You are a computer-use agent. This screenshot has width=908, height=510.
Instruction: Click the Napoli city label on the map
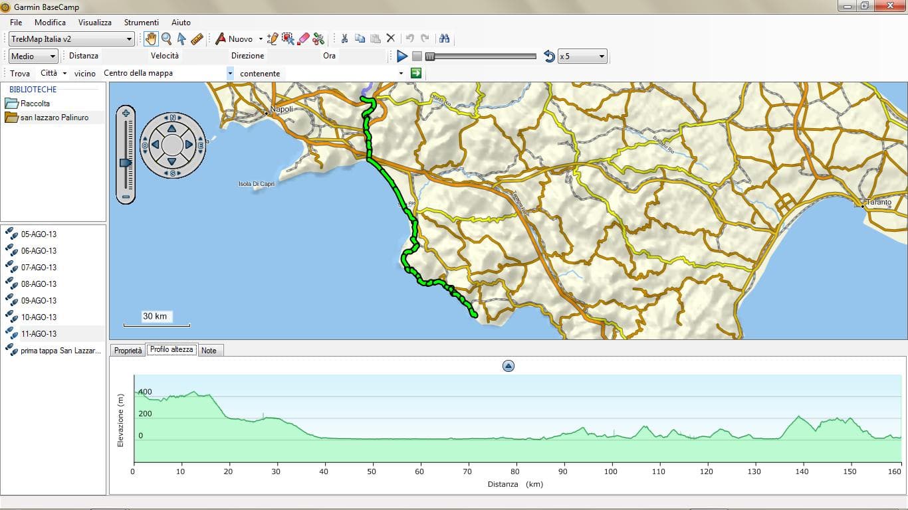point(281,109)
